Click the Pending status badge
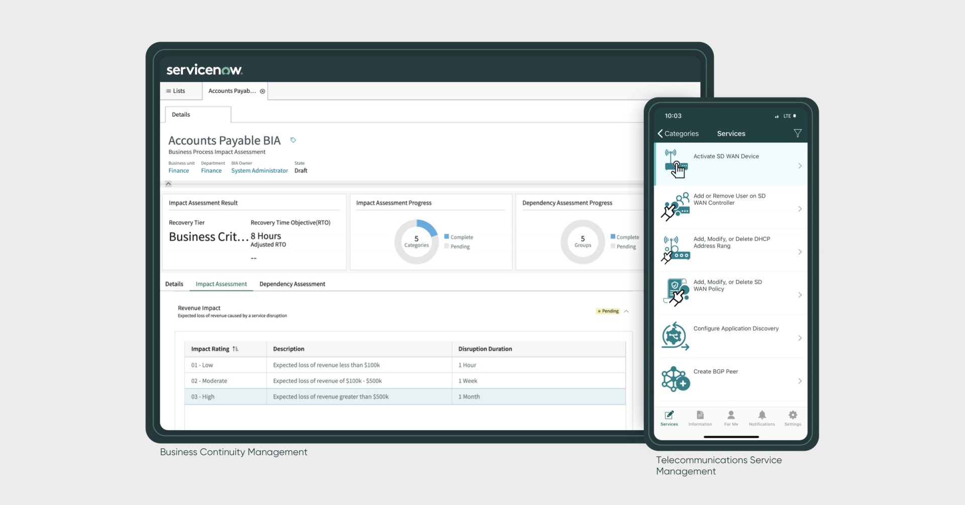 coord(608,311)
